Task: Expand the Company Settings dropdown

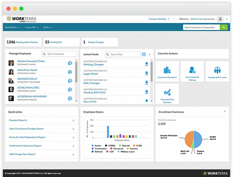Action: [159, 19]
